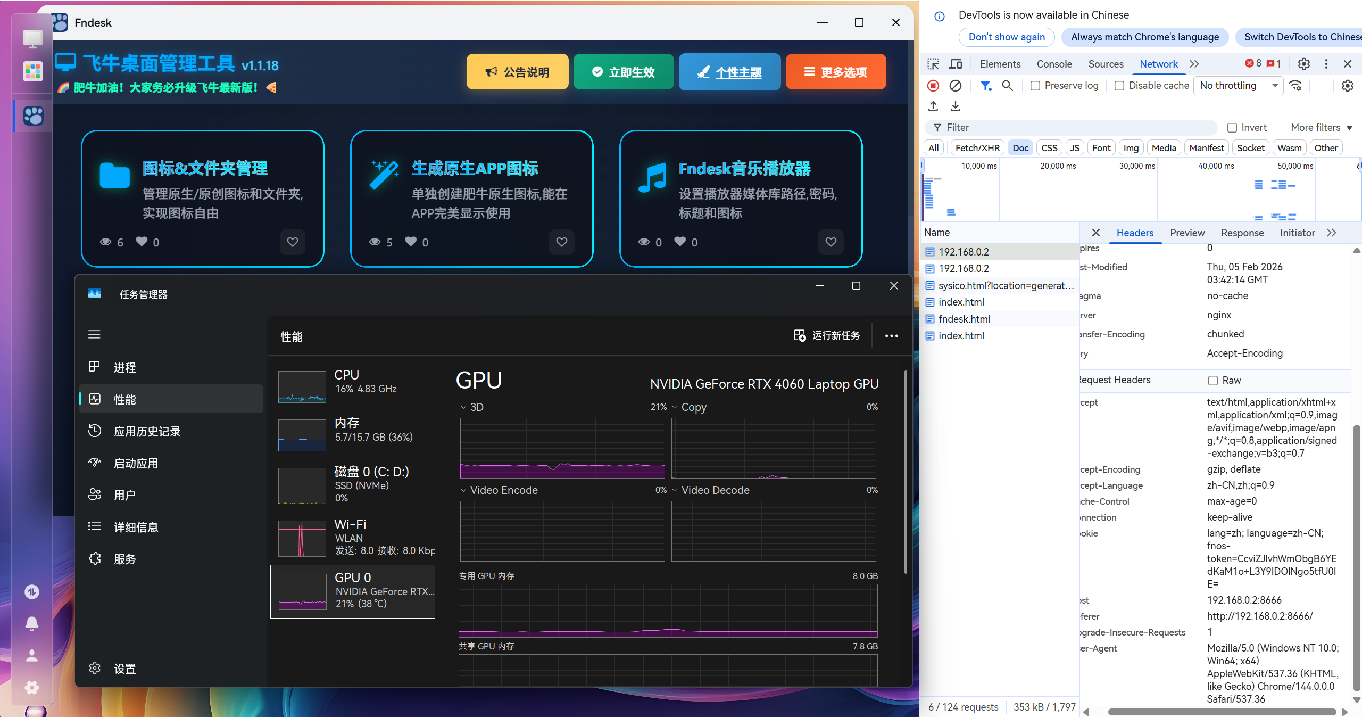Click the heart icon on Fndesk音乐播放器 card

[831, 242]
